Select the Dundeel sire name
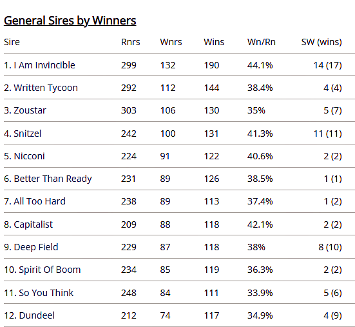The width and height of the screenshot is (355, 327). pos(37,315)
